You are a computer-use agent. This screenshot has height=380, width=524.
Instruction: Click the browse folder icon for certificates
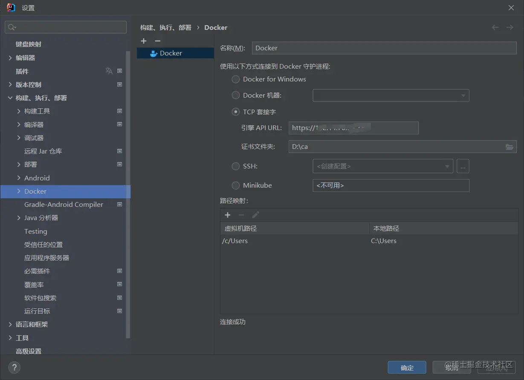[x=510, y=146]
